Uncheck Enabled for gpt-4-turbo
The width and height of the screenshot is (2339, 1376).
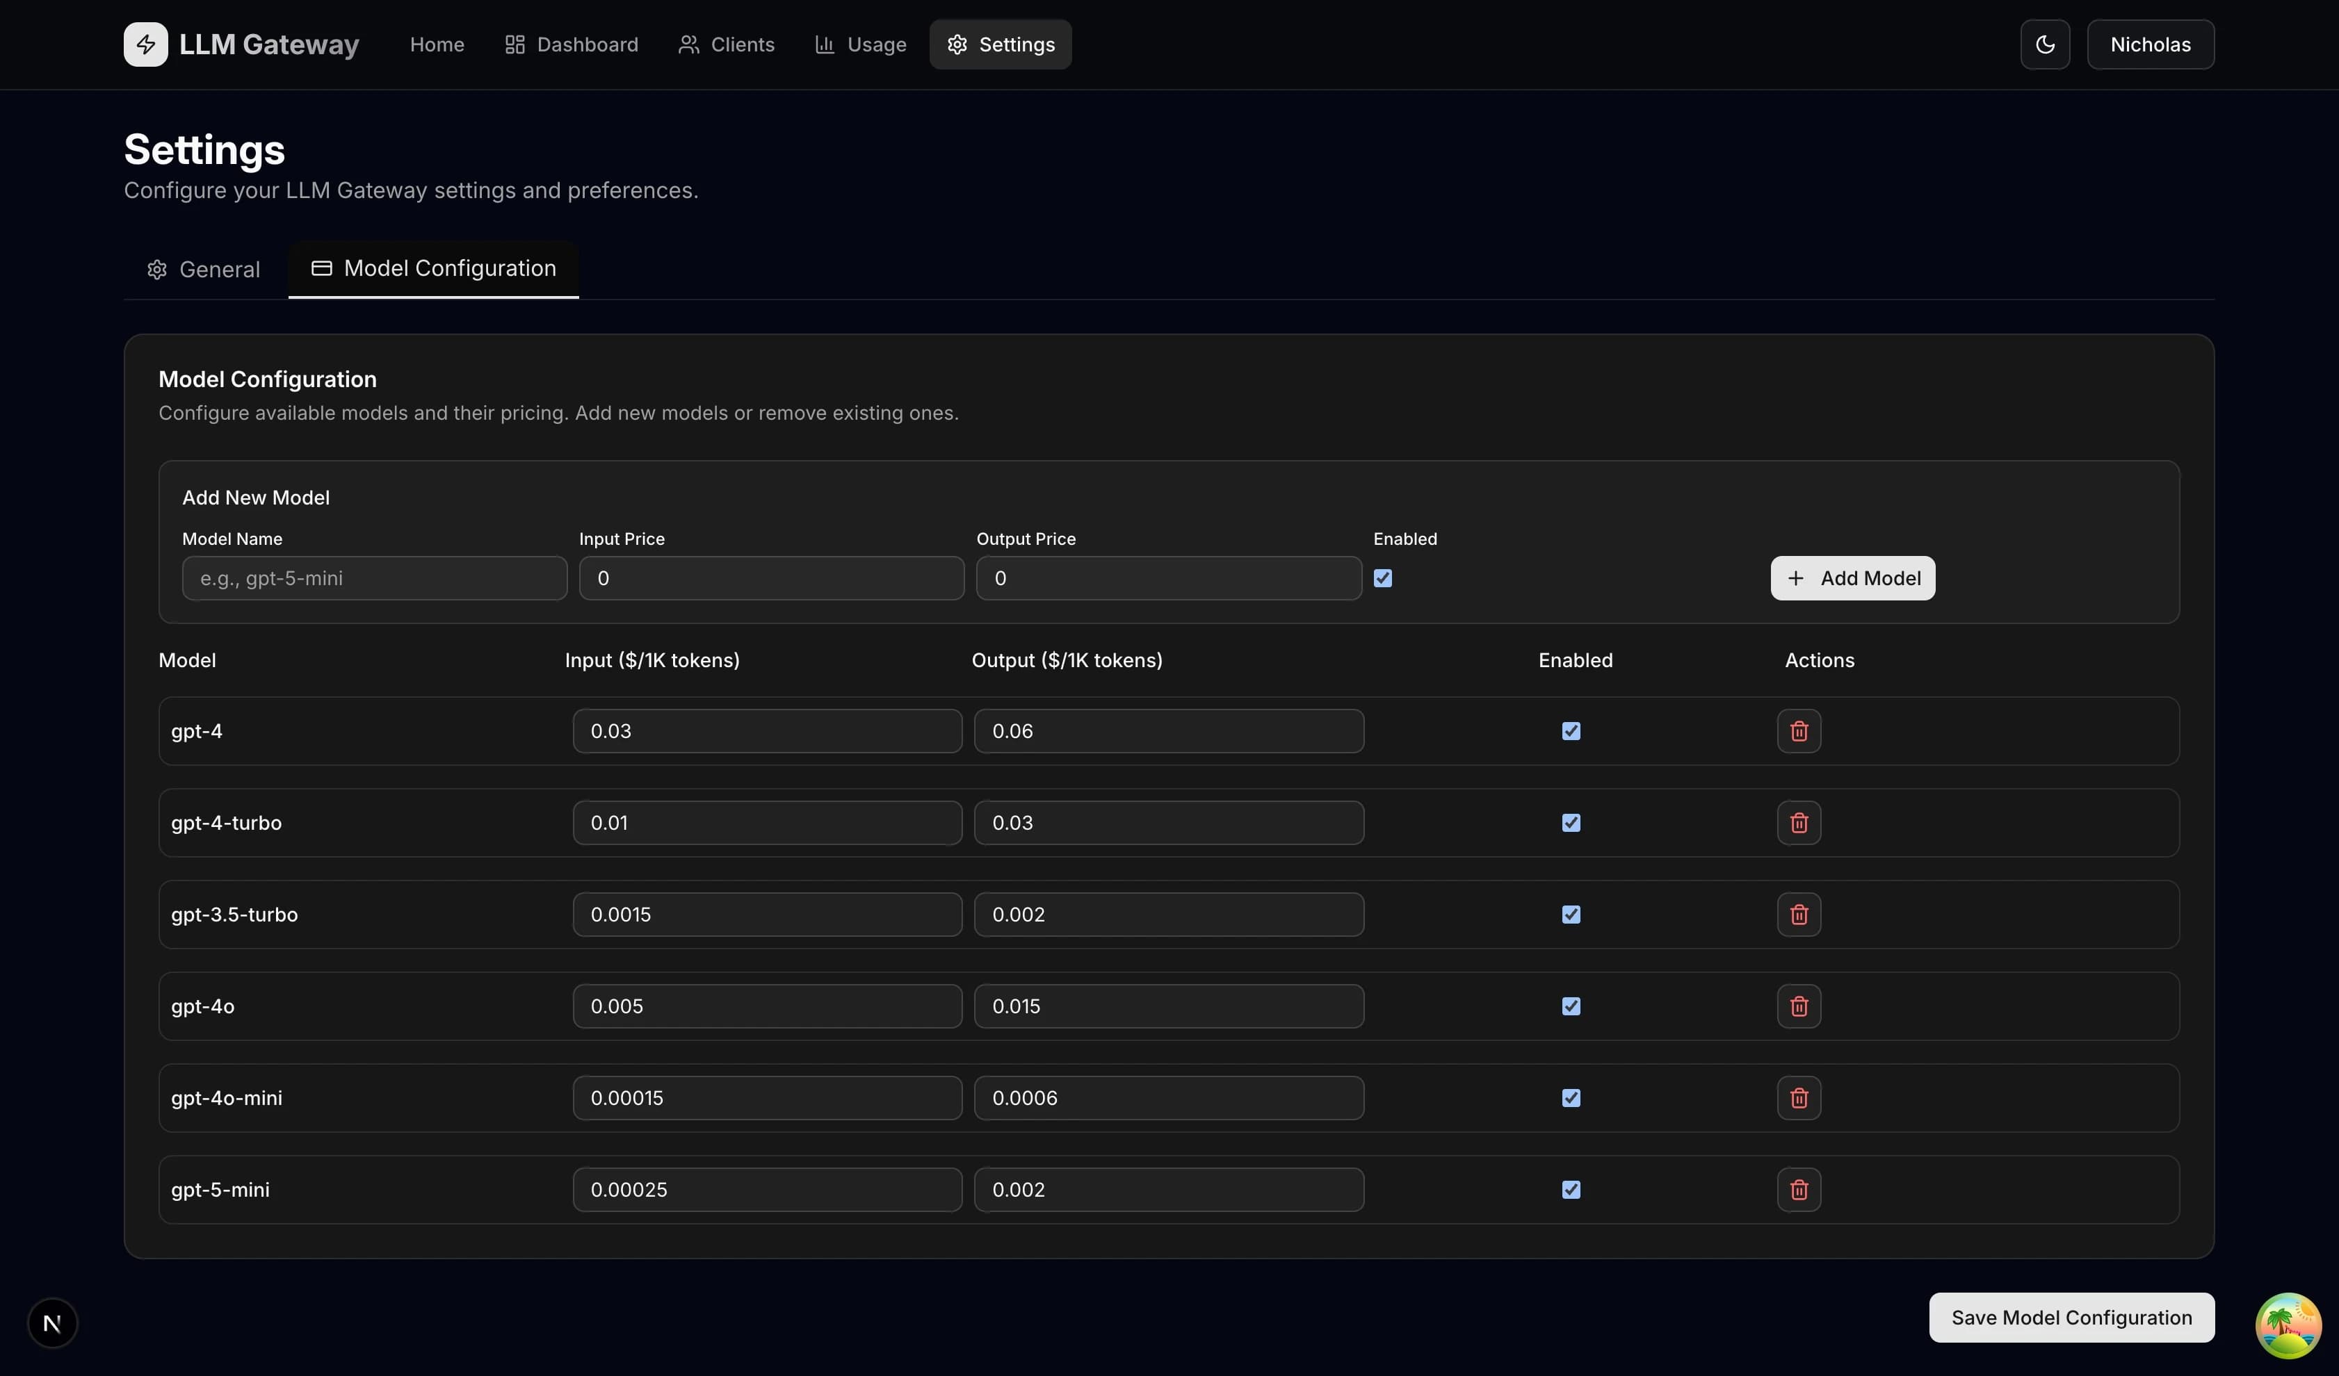(1571, 822)
